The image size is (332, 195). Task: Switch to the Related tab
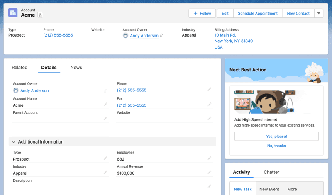coord(20,68)
